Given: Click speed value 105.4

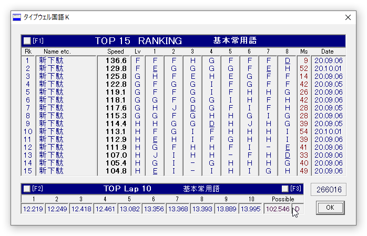Looking at the screenshot, I should (116, 163).
